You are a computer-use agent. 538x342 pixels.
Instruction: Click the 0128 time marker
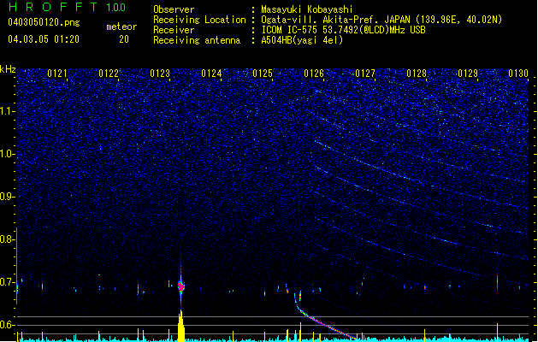click(x=417, y=74)
